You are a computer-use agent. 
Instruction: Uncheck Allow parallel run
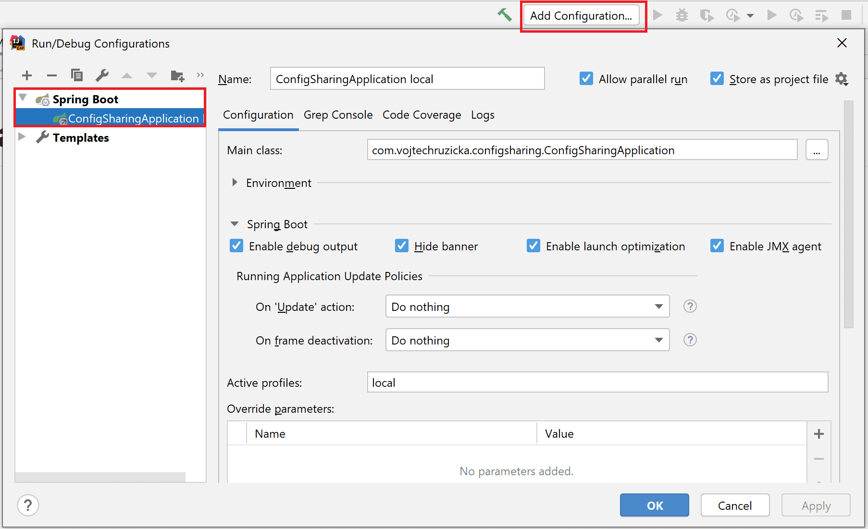pos(586,79)
